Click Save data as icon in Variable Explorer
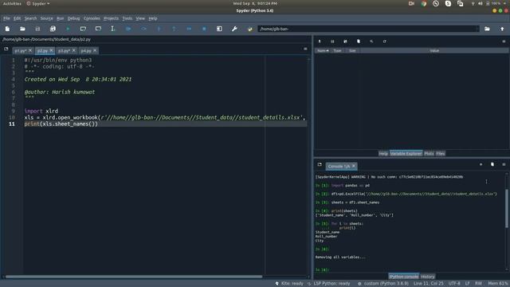 345,41
